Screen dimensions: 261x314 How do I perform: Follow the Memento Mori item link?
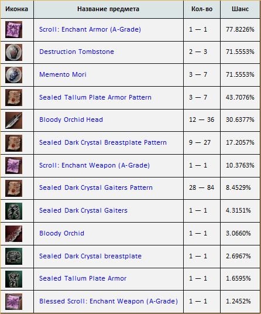(x=63, y=74)
